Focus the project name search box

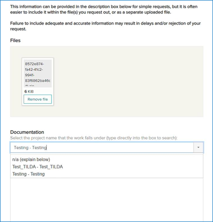coord(102,147)
